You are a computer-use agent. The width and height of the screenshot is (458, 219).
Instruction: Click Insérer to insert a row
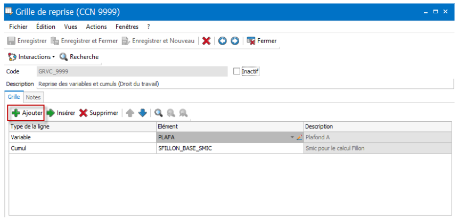tap(61, 113)
